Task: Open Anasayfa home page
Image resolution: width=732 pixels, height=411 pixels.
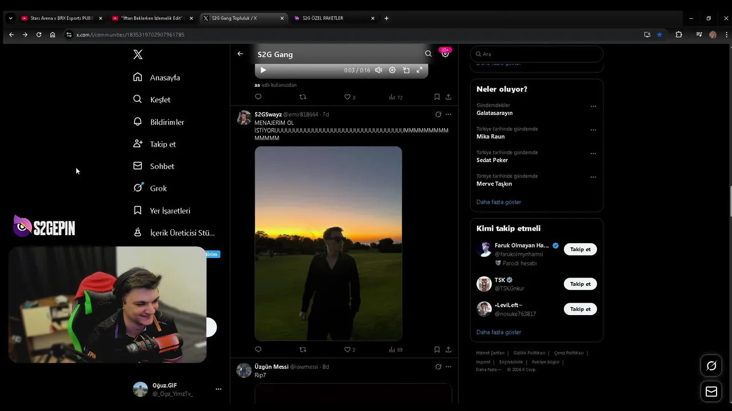Action: 157,77
